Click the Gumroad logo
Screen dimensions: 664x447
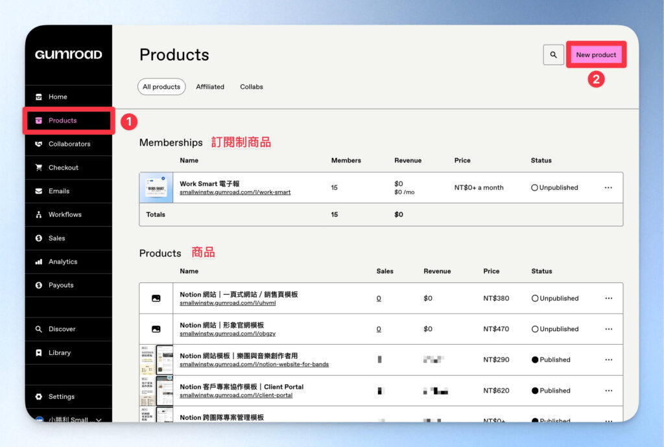pos(68,54)
